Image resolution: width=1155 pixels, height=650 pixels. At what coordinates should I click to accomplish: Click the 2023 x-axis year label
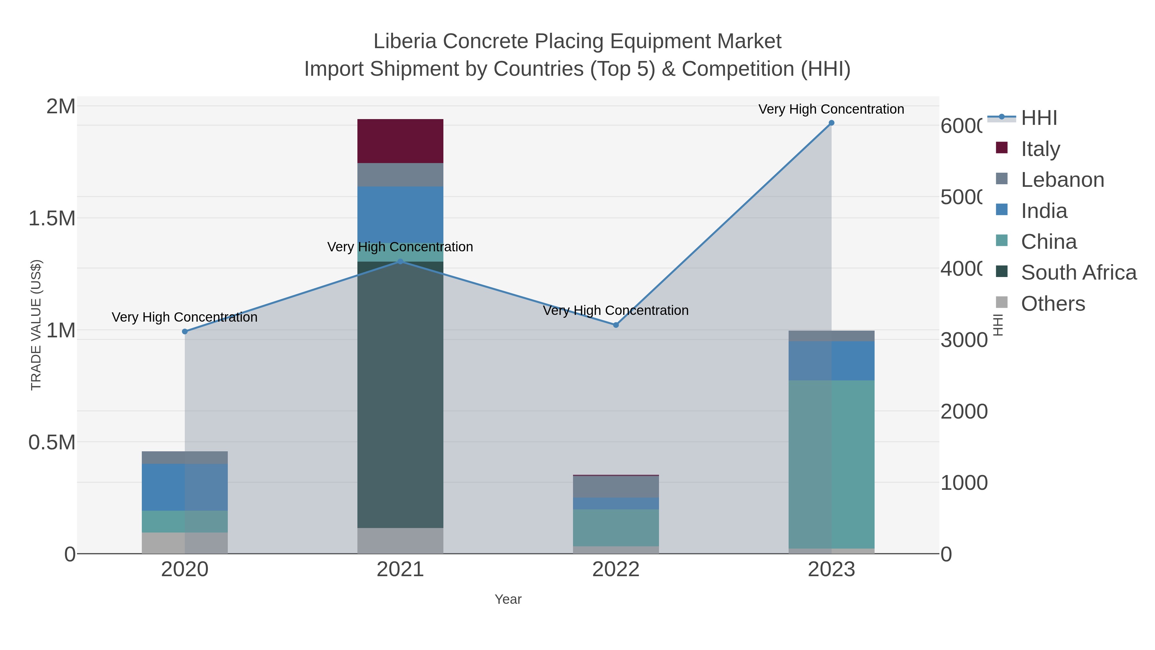831,570
